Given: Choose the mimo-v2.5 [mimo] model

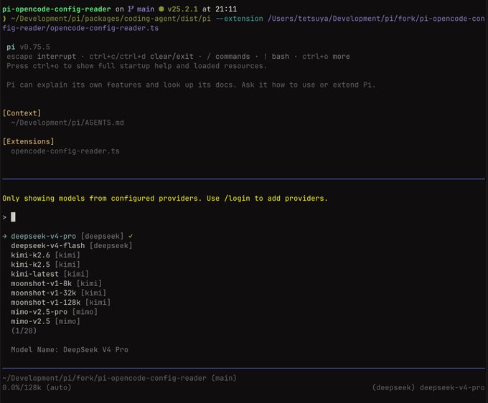Looking at the screenshot, I should (45, 321).
